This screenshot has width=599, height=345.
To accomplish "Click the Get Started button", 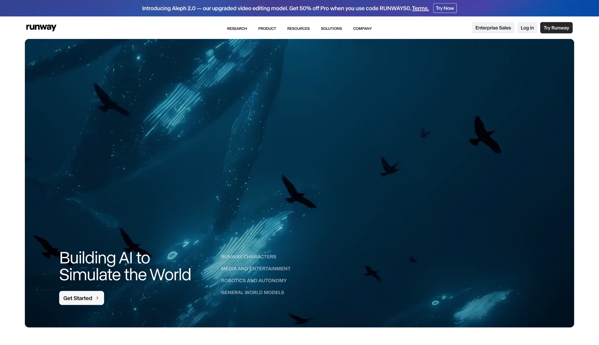I will (82, 298).
